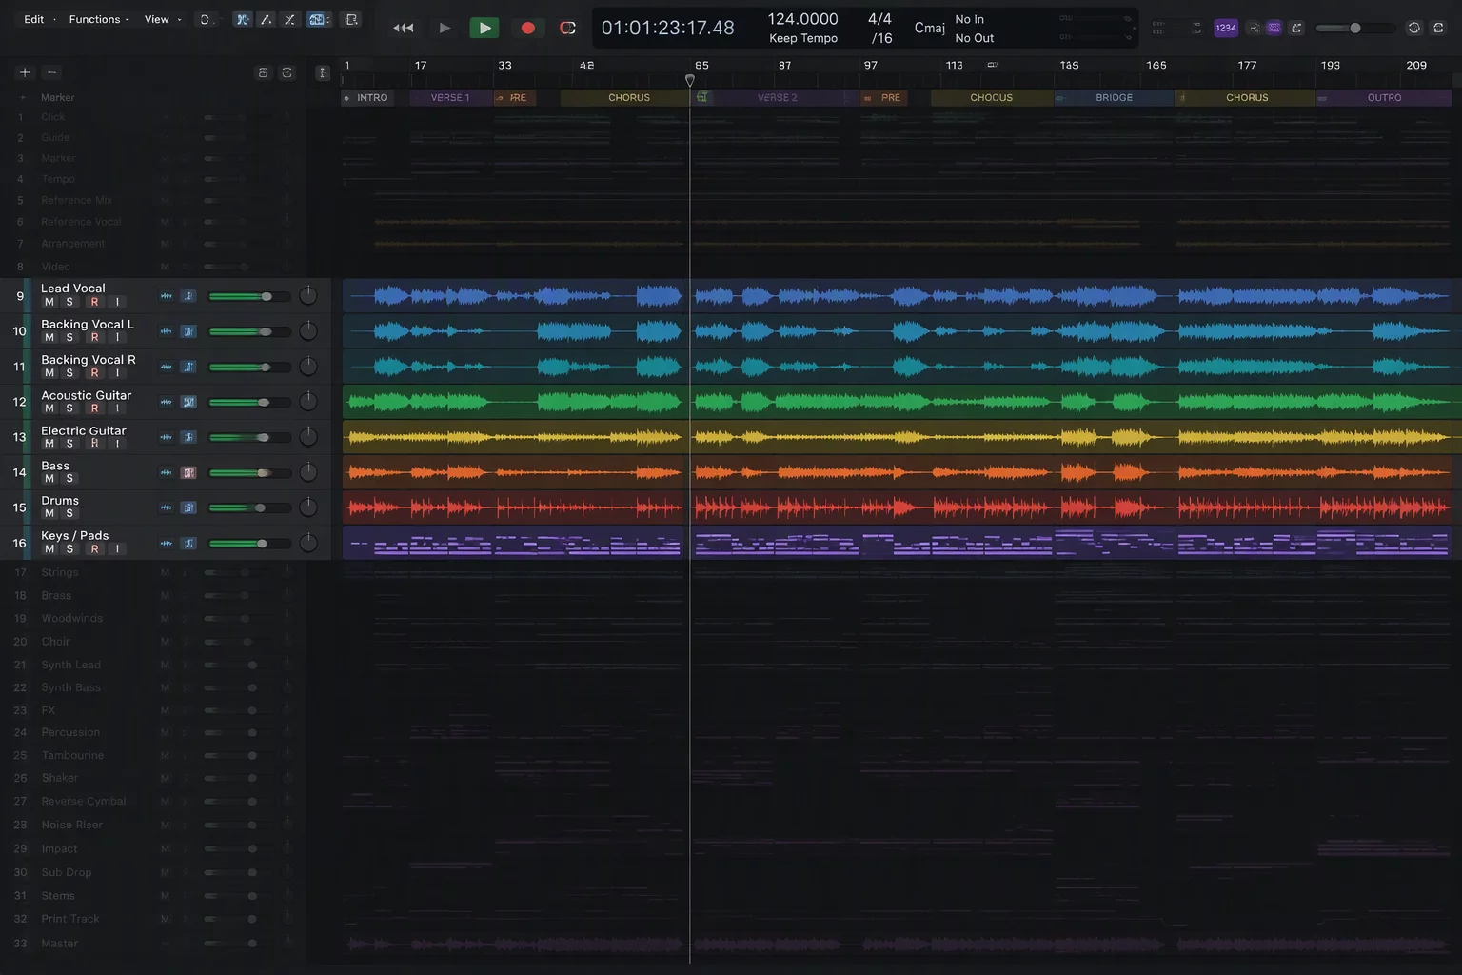Click the red record button
This screenshot has height=975, width=1462.
click(527, 28)
